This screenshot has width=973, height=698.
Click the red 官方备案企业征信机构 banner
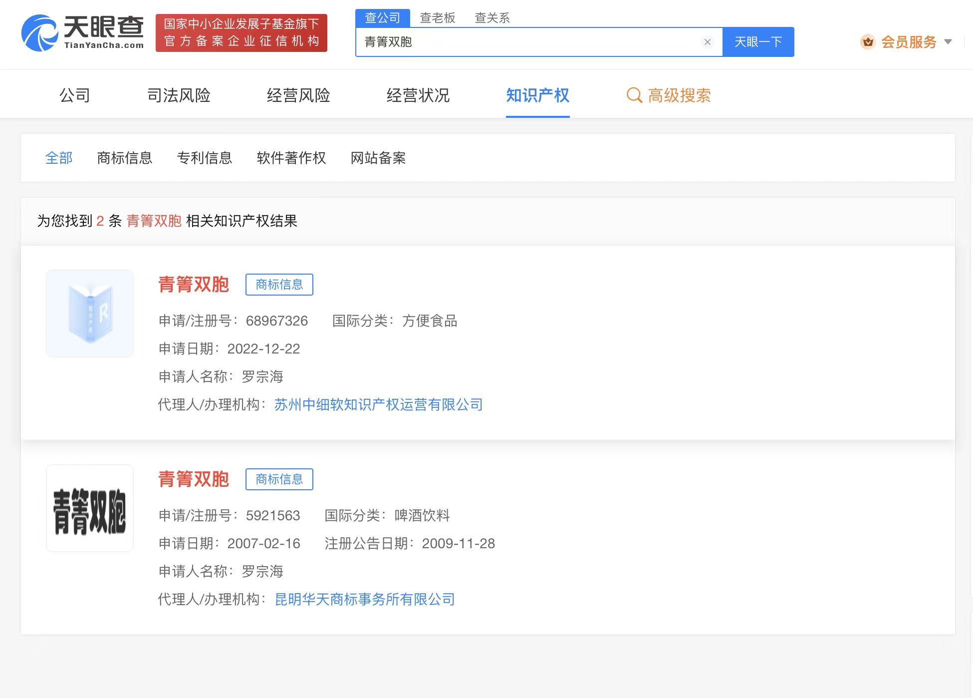click(242, 33)
